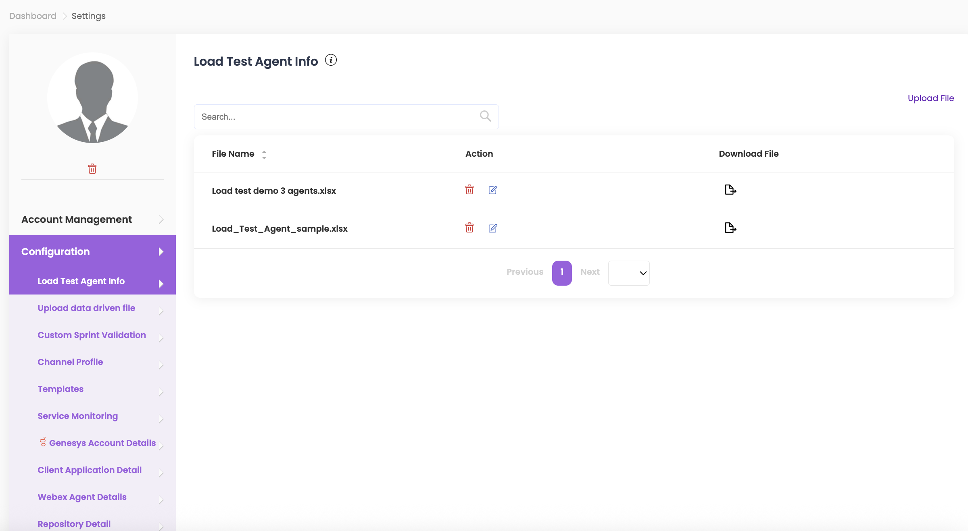Click the Upload File link
Screen dimensions: 968x531
tap(930, 98)
